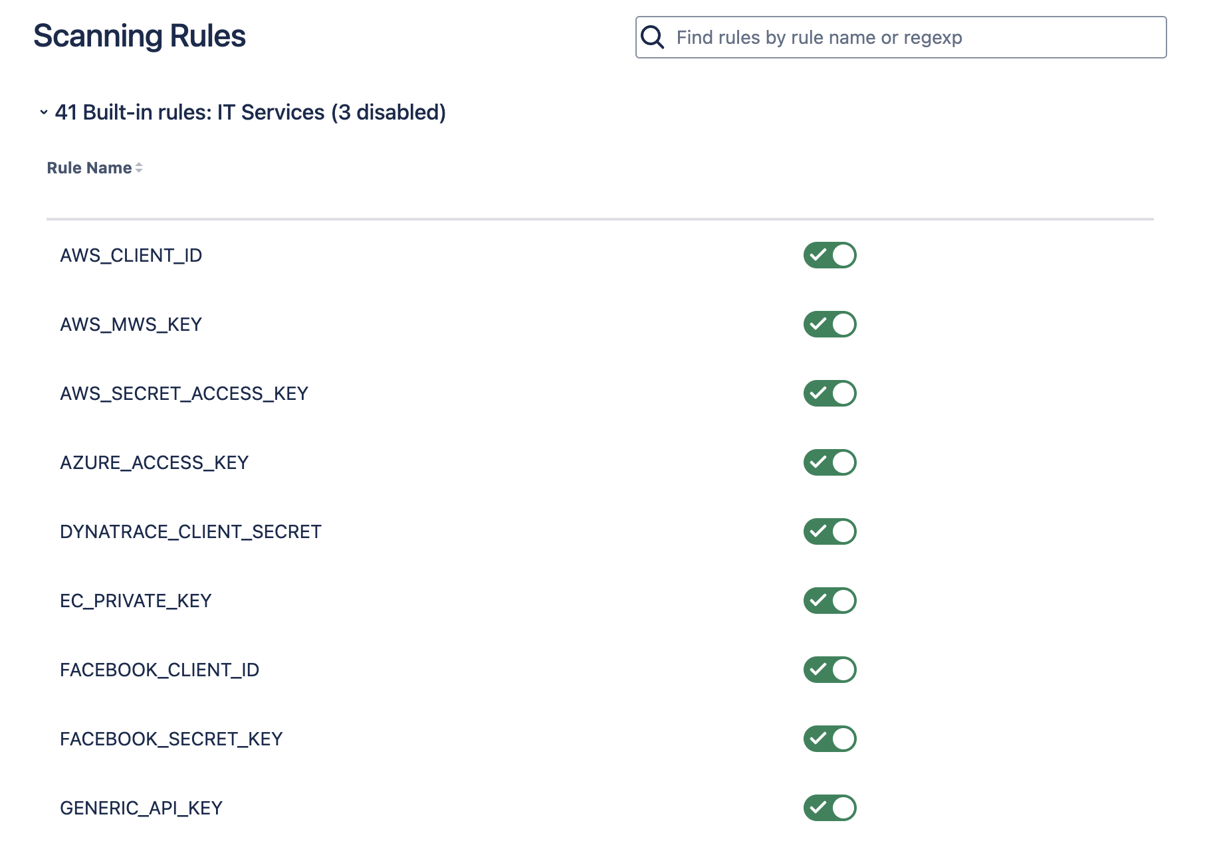Image resolution: width=1215 pixels, height=849 pixels.
Task: Click the DYNATRACE_CLIENT_SECRET rule name
Action: point(191,531)
